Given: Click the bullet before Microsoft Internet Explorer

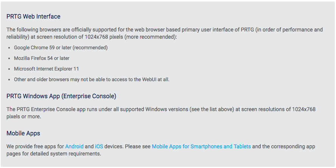Looking at the screenshot, I should tap(9, 69).
